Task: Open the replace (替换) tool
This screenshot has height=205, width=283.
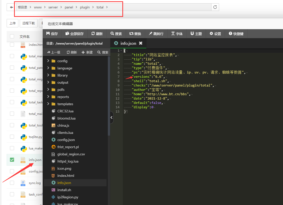Action: pos(135,34)
